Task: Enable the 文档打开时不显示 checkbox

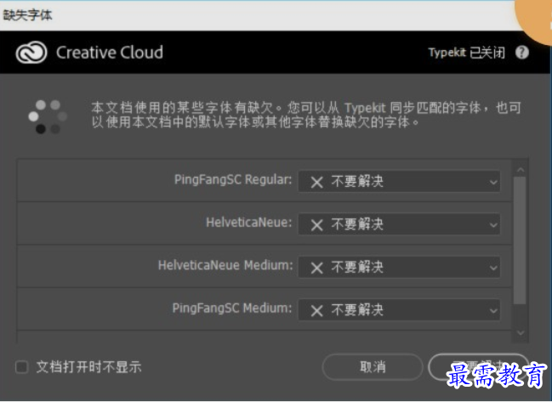Action: [x=22, y=367]
